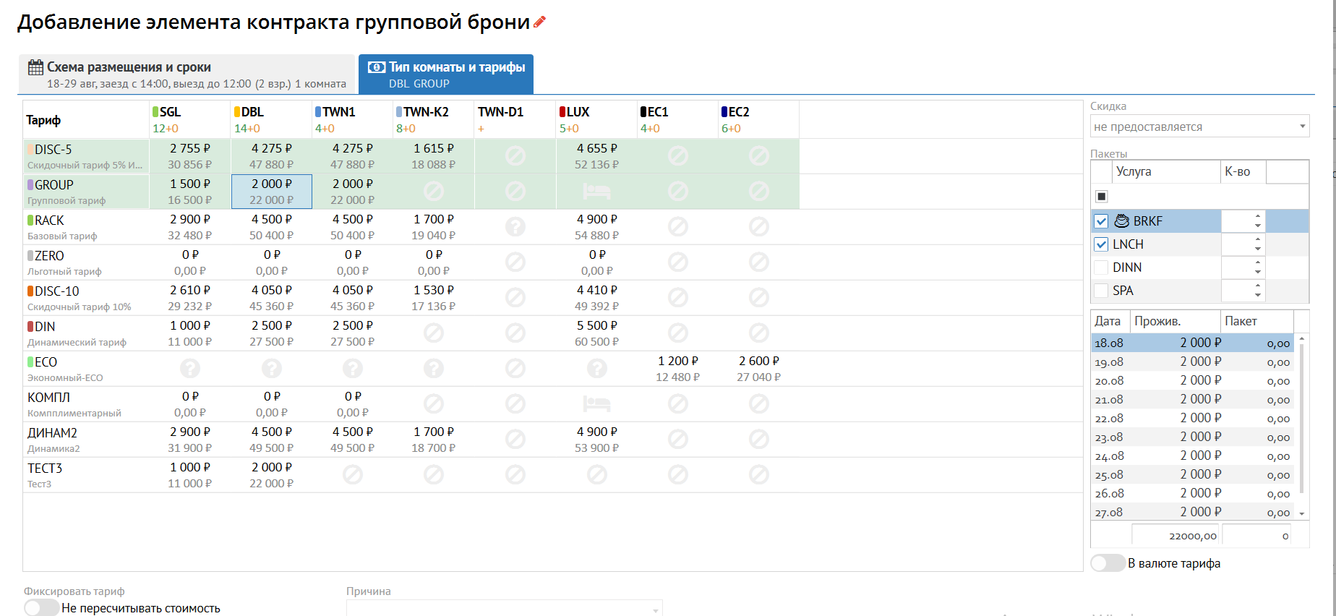This screenshot has height=616, width=1336.
Task: Click the bed icon in КОМПЛ LUX cell
Action: [x=596, y=404]
